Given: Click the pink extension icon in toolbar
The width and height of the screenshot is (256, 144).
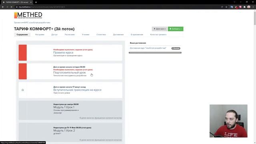Looking at the screenshot, I should pyautogui.click(x=240, y=7).
